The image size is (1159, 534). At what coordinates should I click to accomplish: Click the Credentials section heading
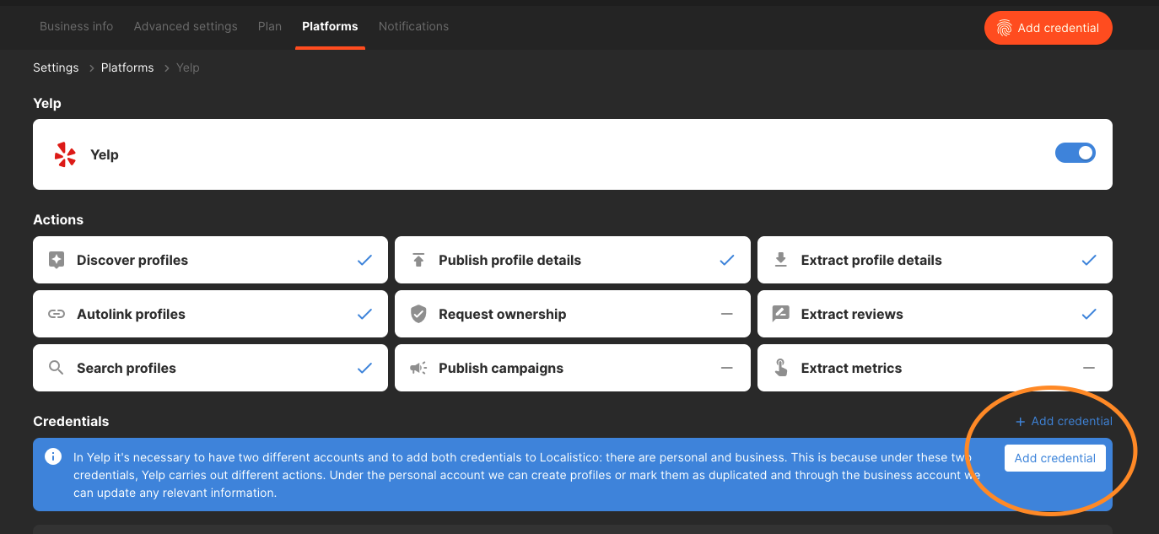(71, 421)
